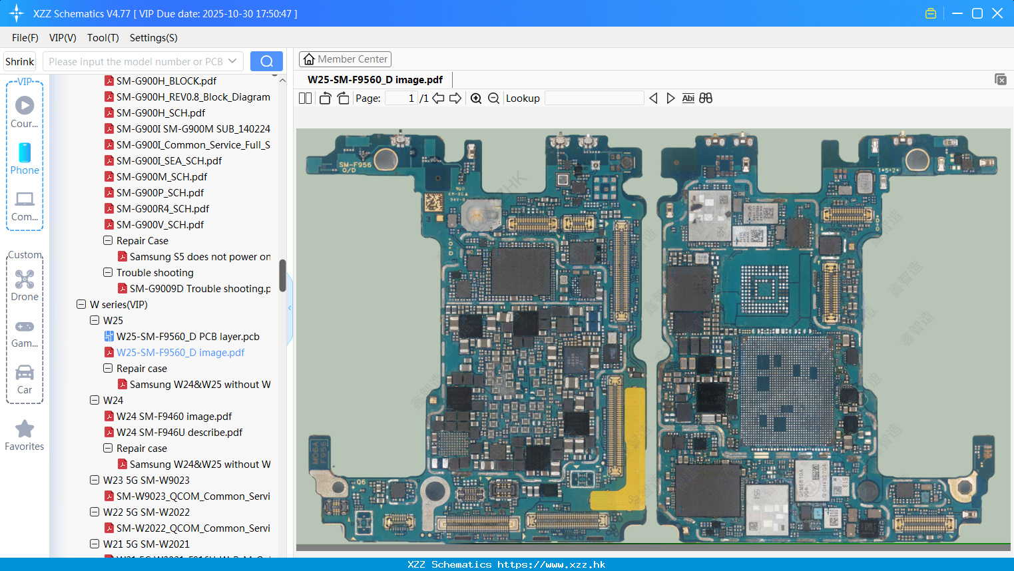Select the Car category icon
The width and height of the screenshot is (1014, 571).
click(x=25, y=379)
